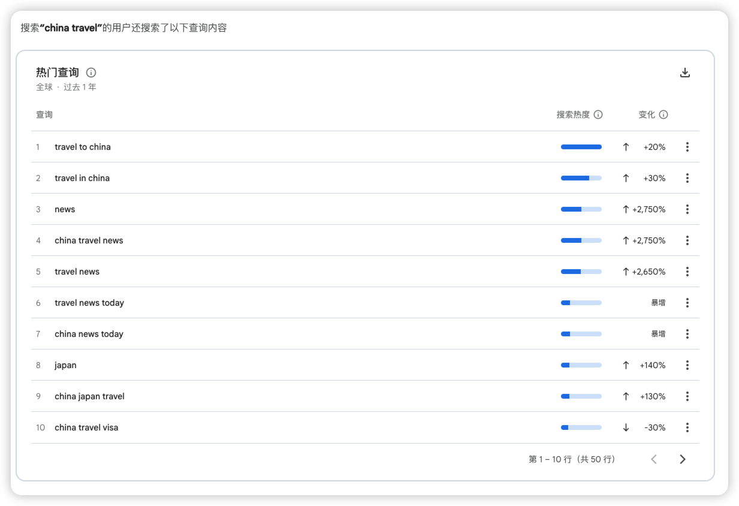This screenshot has width=739, height=506.
Task: Go to next page of results
Action: pyautogui.click(x=683, y=459)
